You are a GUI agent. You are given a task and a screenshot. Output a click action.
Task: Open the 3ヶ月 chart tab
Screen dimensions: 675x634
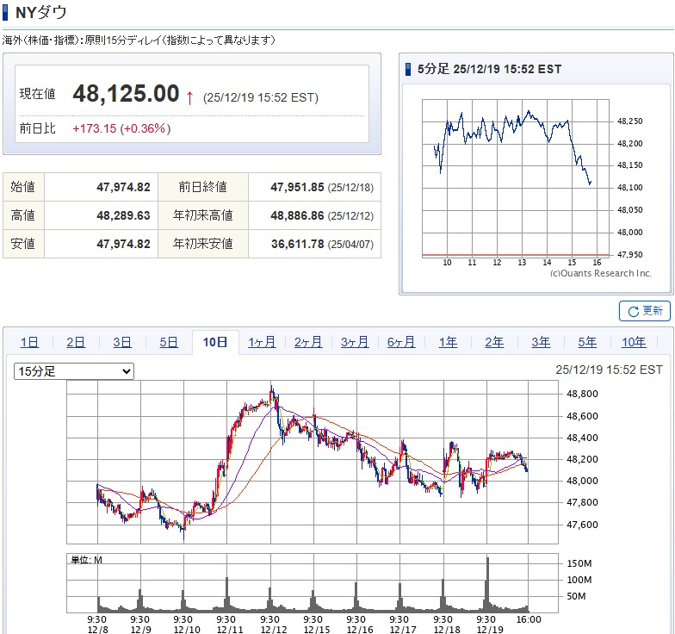355,342
